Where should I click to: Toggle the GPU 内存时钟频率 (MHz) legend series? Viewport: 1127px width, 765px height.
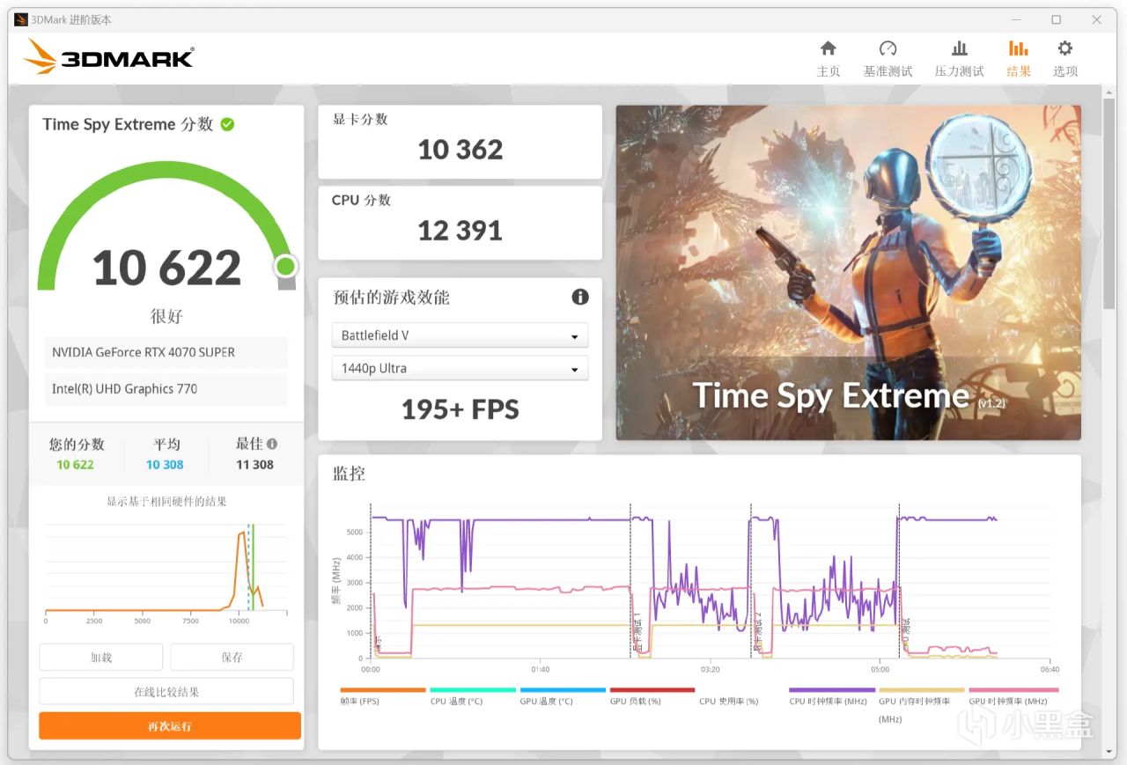pos(922,704)
